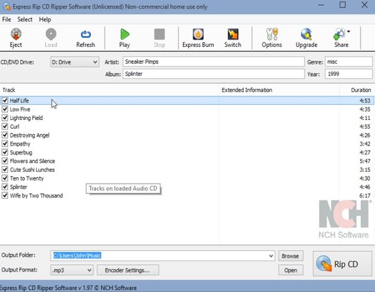Open the Select menu
The image size is (375, 292).
point(25,20)
